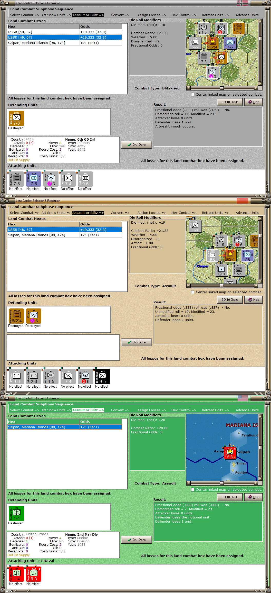Click top map's horizontal scrollbar thumb
271x593 pixels.
(222, 88)
